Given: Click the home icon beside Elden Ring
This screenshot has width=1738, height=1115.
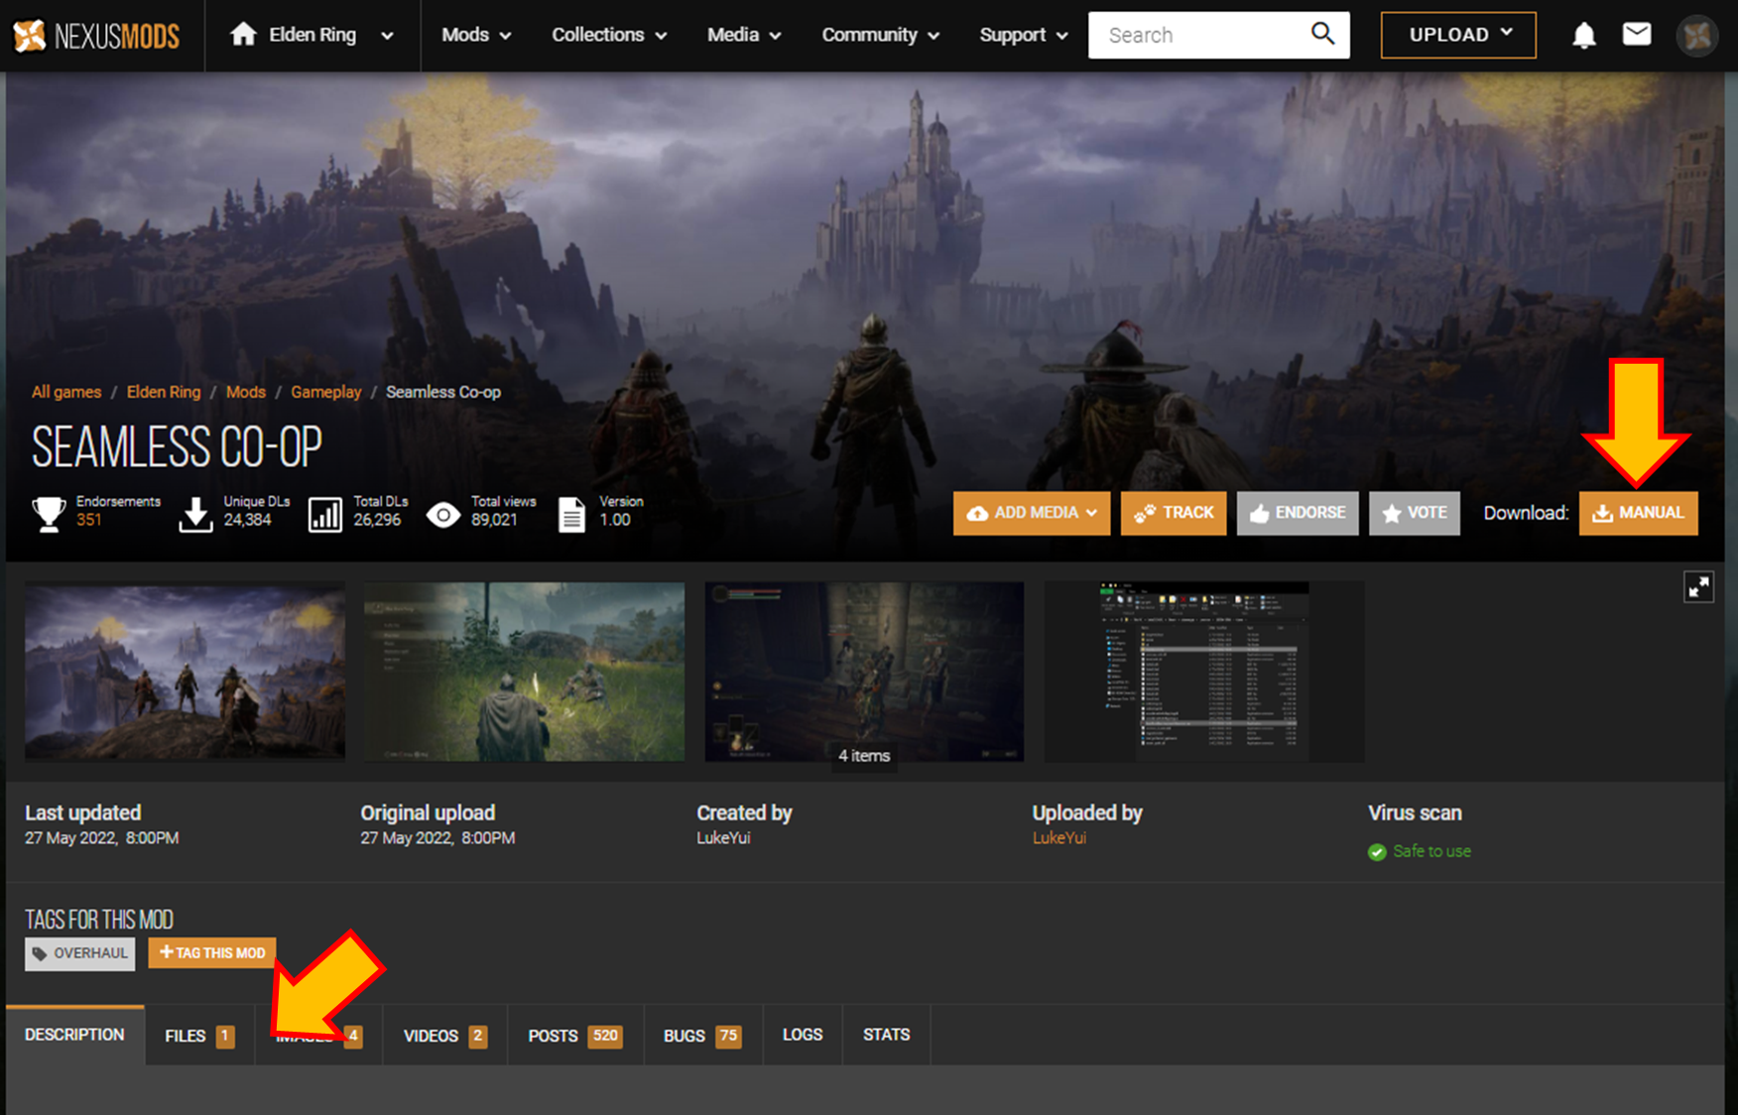Looking at the screenshot, I should [243, 35].
